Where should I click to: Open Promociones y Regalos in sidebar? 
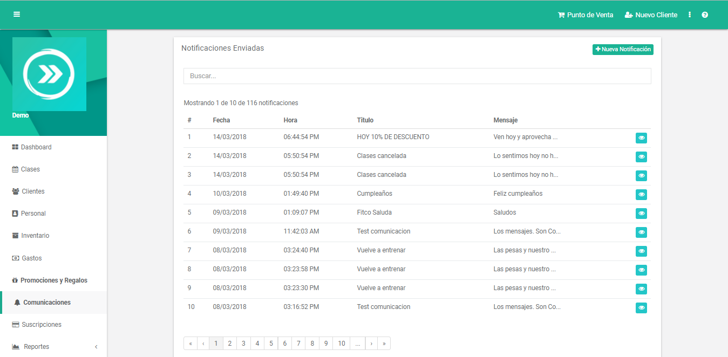pyautogui.click(x=50, y=280)
